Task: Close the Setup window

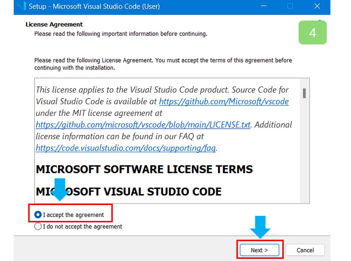Action: (x=317, y=6)
